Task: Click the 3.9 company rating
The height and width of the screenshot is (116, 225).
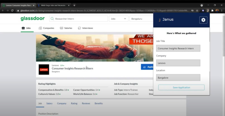Action: point(62,66)
